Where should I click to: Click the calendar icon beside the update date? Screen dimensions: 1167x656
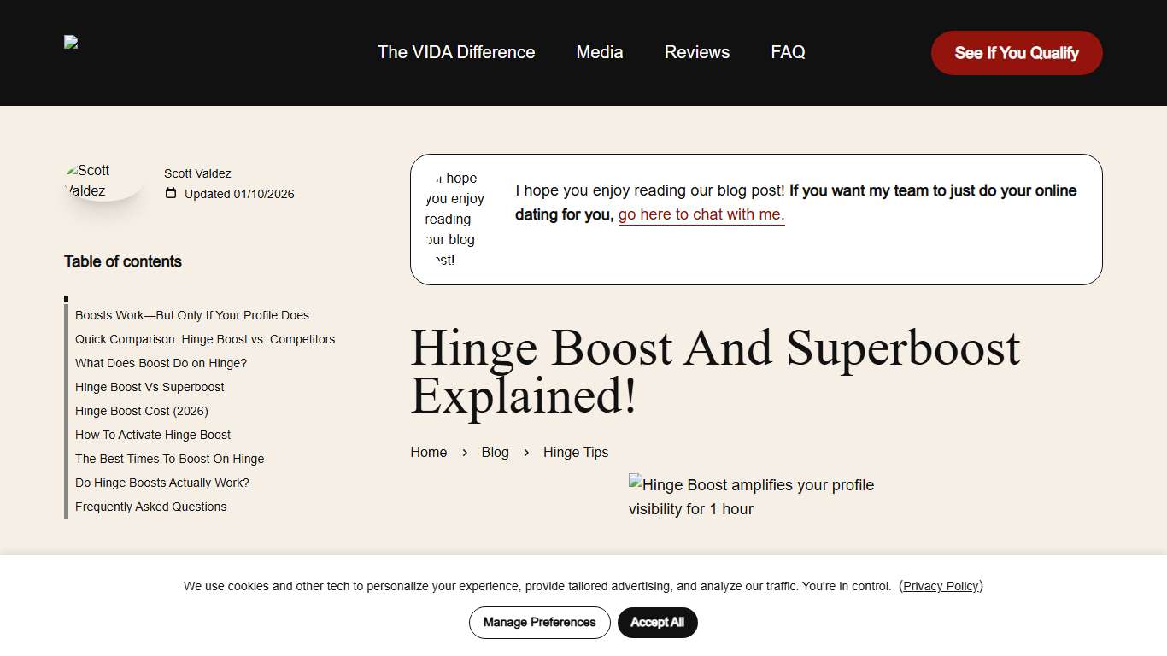[171, 194]
